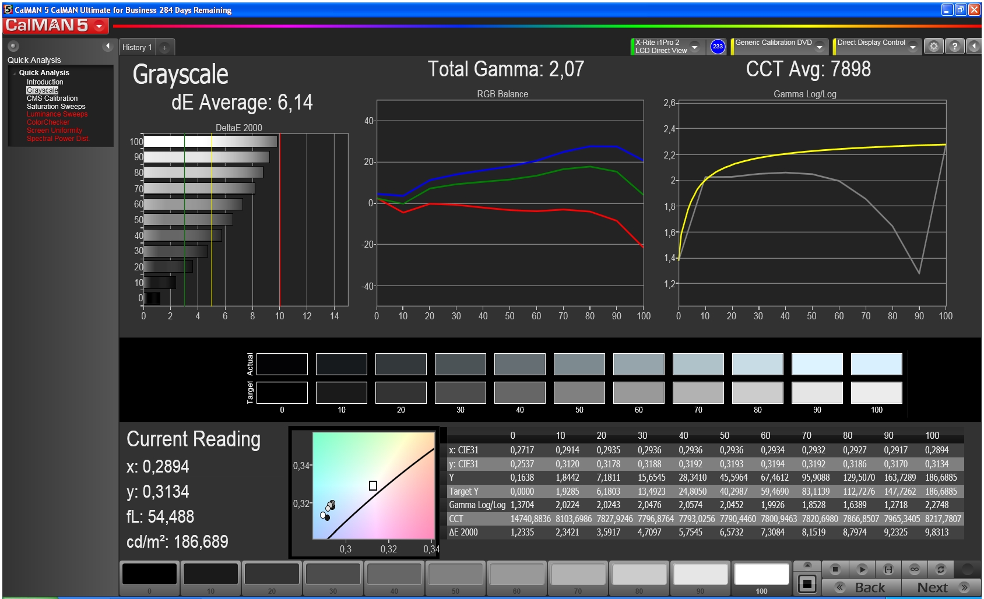Open the settings gear icon
The image size is (984, 599).
pyautogui.click(x=934, y=47)
